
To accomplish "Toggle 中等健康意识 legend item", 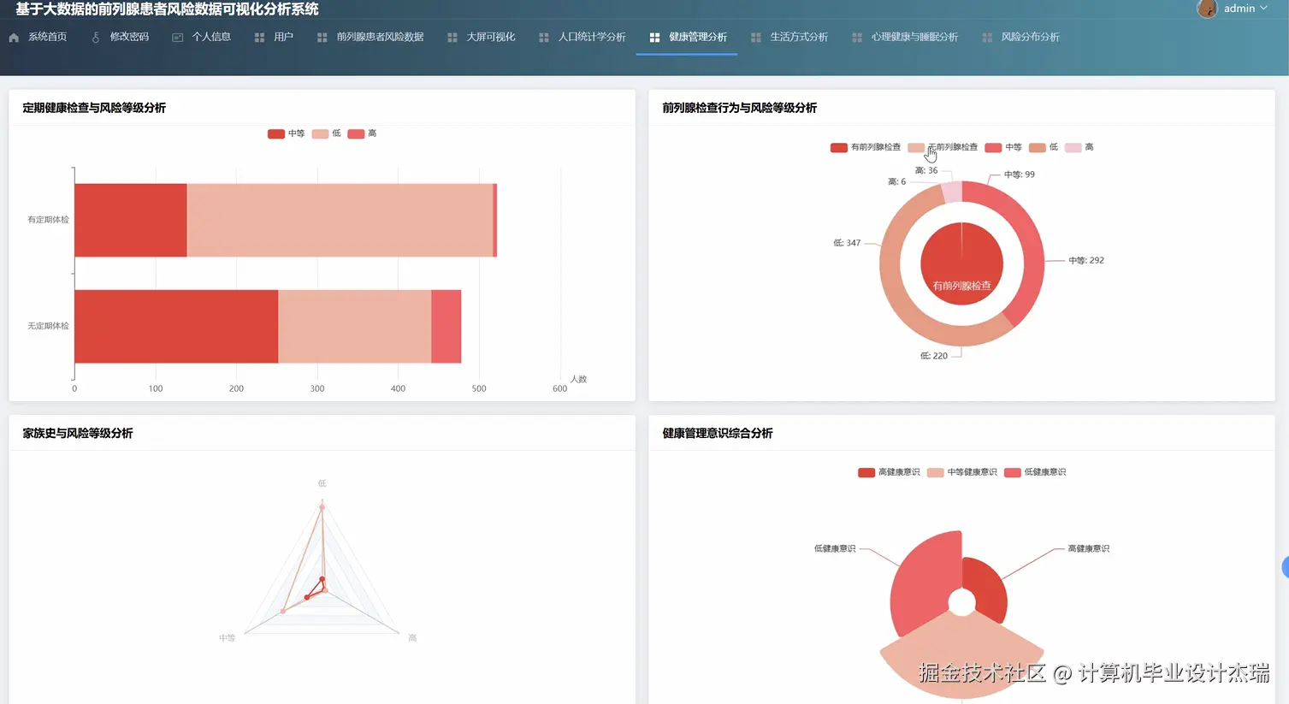I will [x=962, y=472].
